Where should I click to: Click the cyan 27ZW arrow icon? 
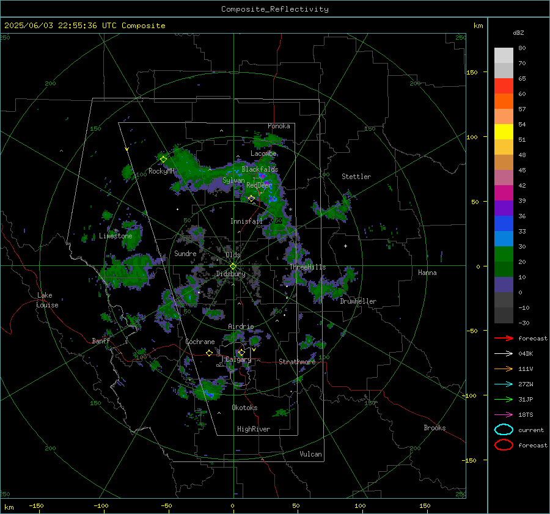[x=504, y=384]
